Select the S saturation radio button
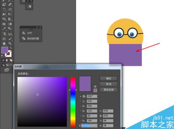The height and width of the screenshot is (129, 174). point(80,101)
